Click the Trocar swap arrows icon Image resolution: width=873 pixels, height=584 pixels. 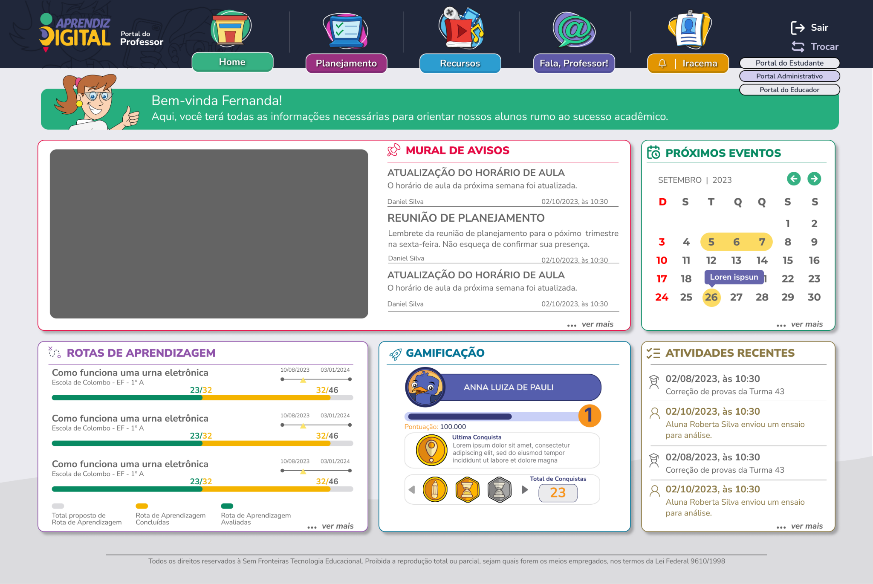pos(798,46)
